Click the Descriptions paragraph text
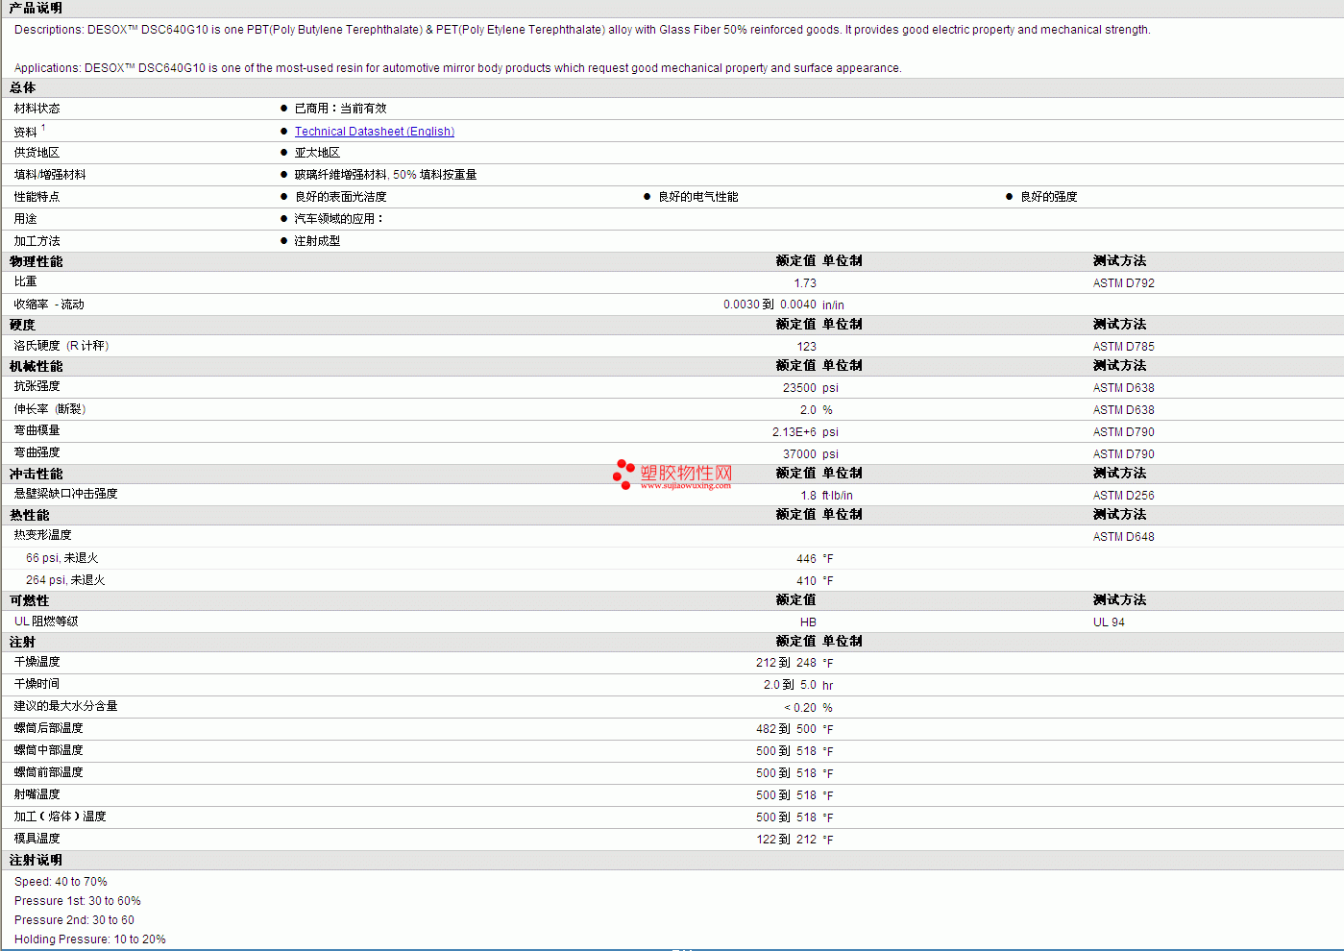This screenshot has width=1344, height=951. [x=582, y=30]
